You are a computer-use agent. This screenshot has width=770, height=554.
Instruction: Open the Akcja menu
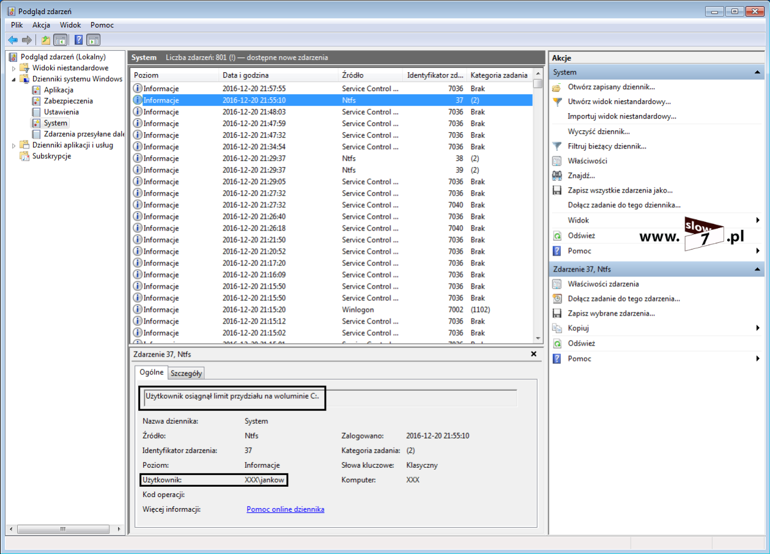pos(42,25)
